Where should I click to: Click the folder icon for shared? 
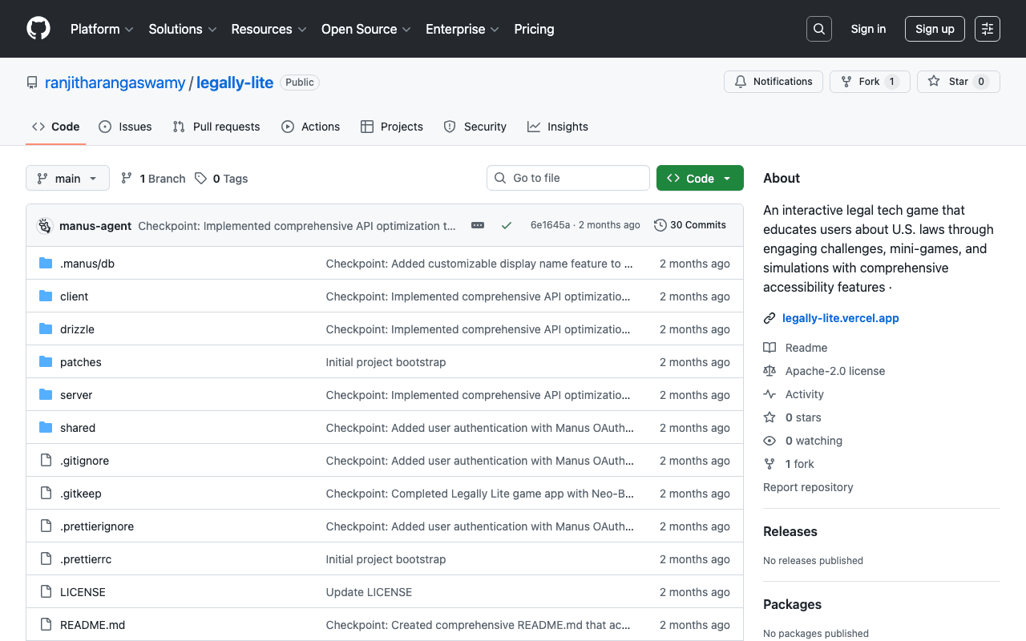tap(46, 428)
